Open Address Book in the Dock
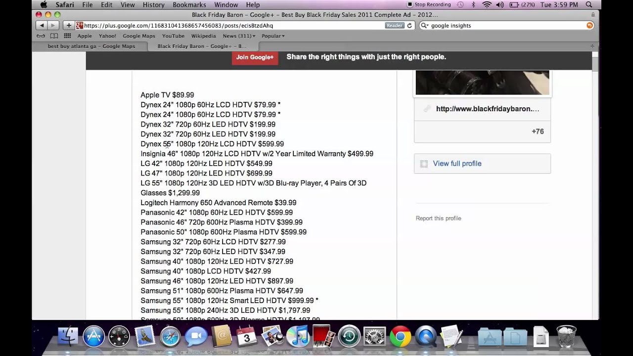 222,337
